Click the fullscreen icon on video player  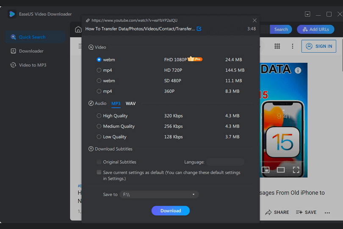point(296,170)
